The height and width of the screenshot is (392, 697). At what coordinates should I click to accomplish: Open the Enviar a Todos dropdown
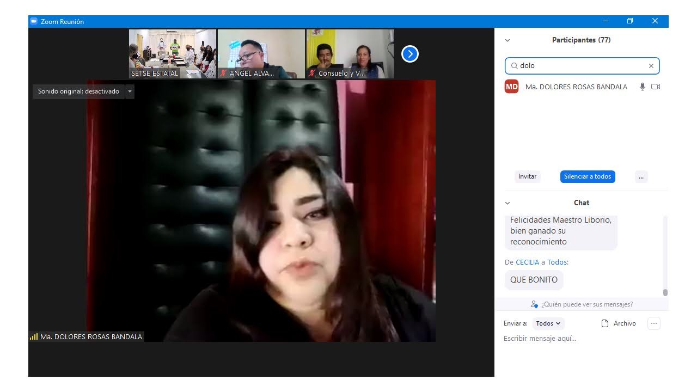[x=548, y=323]
